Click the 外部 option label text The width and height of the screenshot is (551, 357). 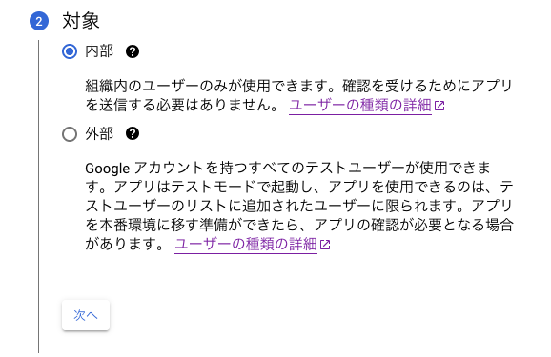[x=99, y=133]
